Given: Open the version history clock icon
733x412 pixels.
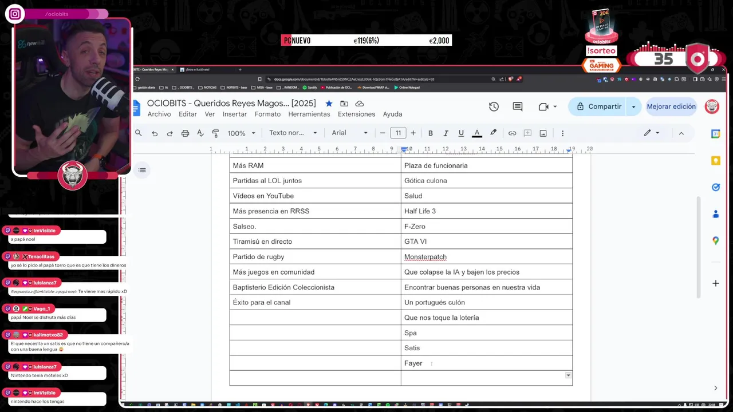Looking at the screenshot, I should pyautogui.click(x=494, y=106).
